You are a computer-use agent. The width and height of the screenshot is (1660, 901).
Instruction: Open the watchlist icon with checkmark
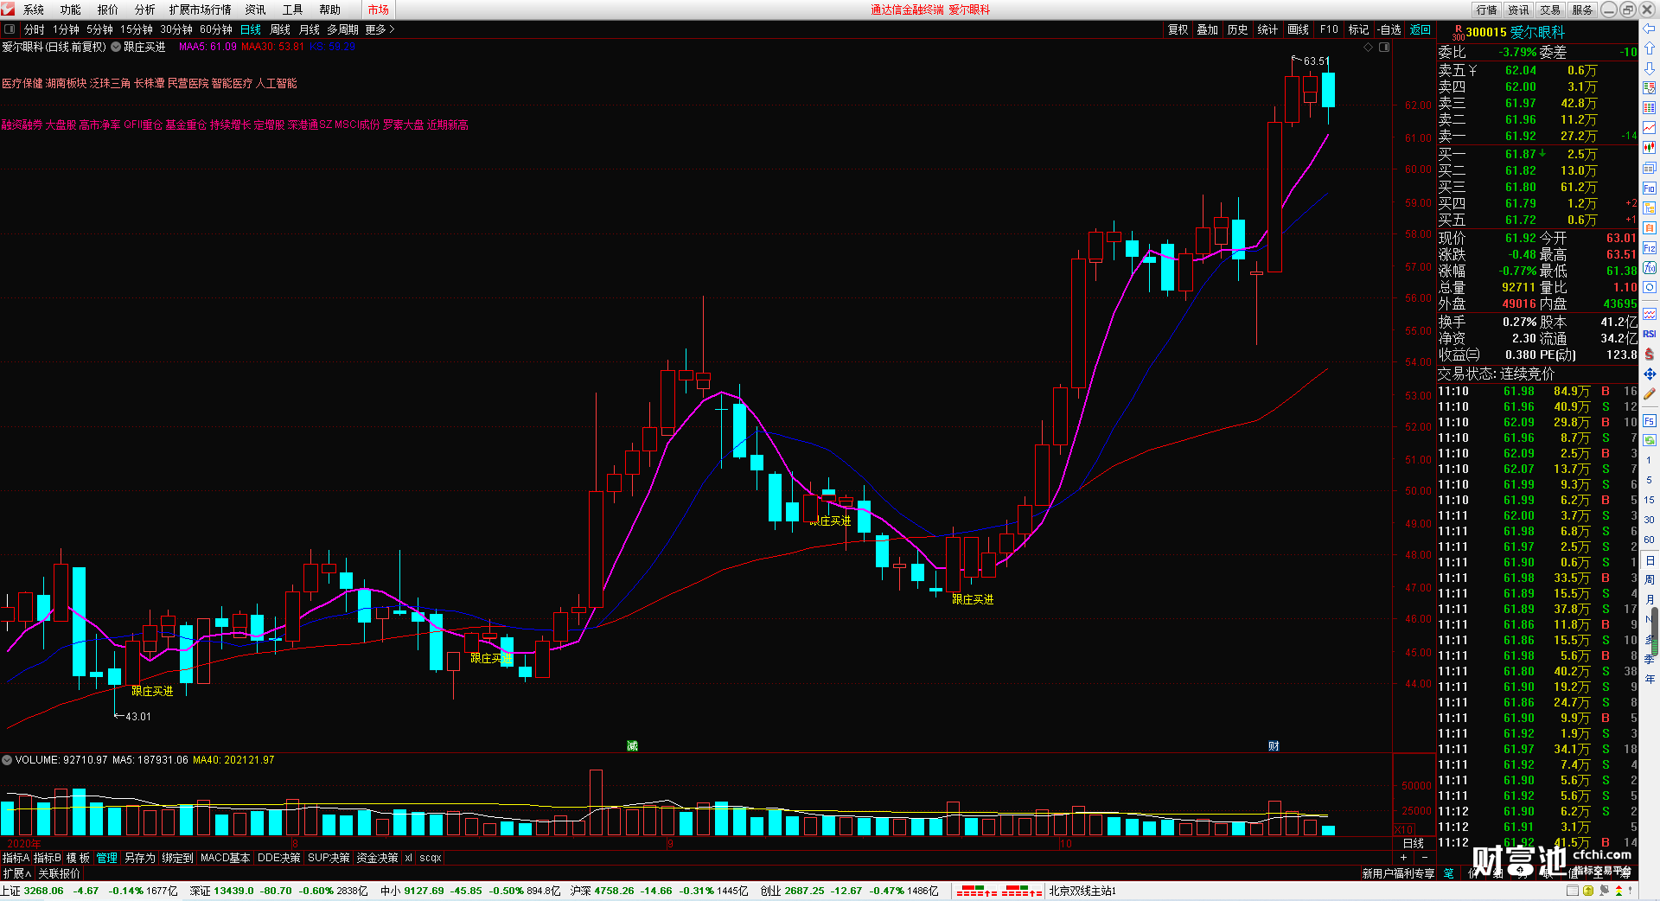(1650, 88)
